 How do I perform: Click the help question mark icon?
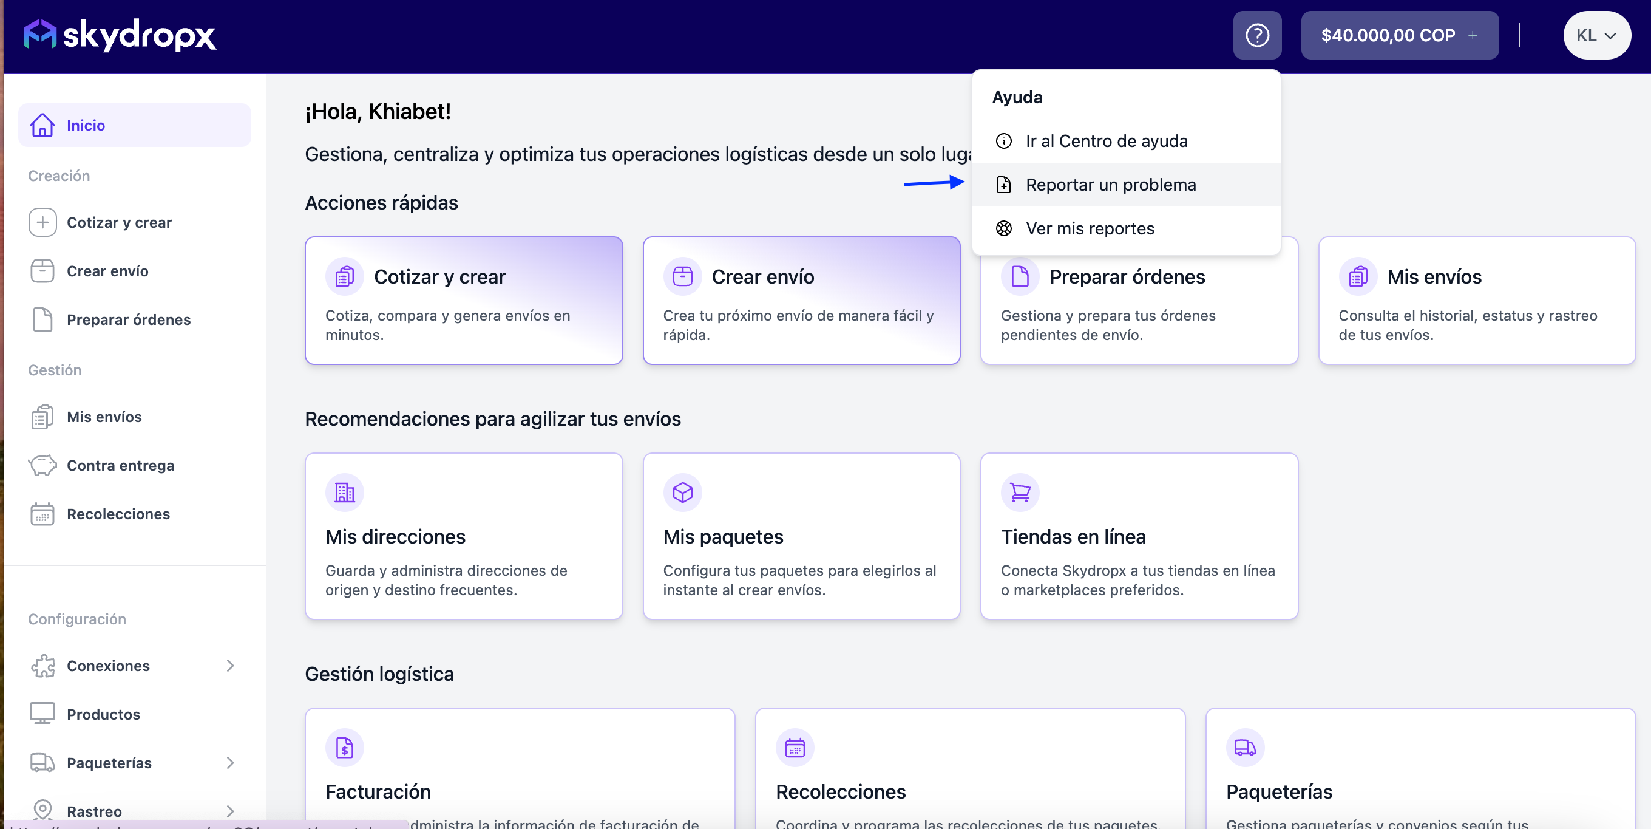tap(1257, 35)
